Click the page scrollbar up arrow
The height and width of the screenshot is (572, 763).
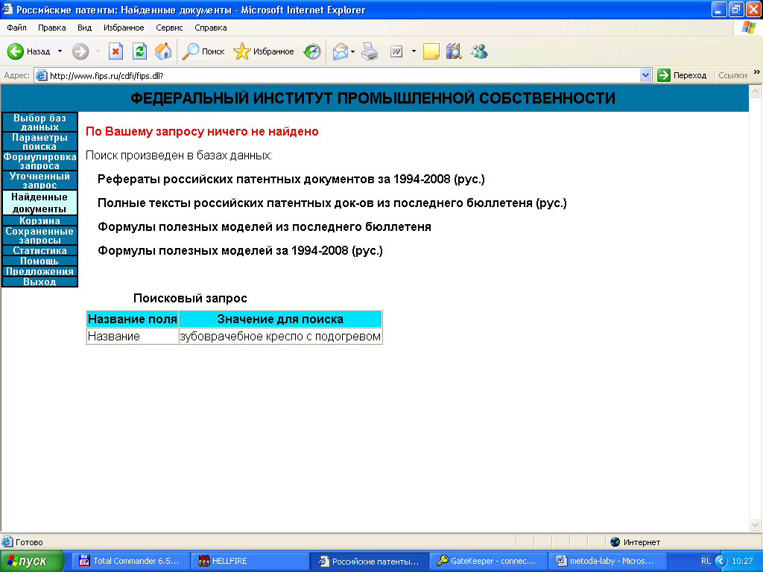(756, 91)
